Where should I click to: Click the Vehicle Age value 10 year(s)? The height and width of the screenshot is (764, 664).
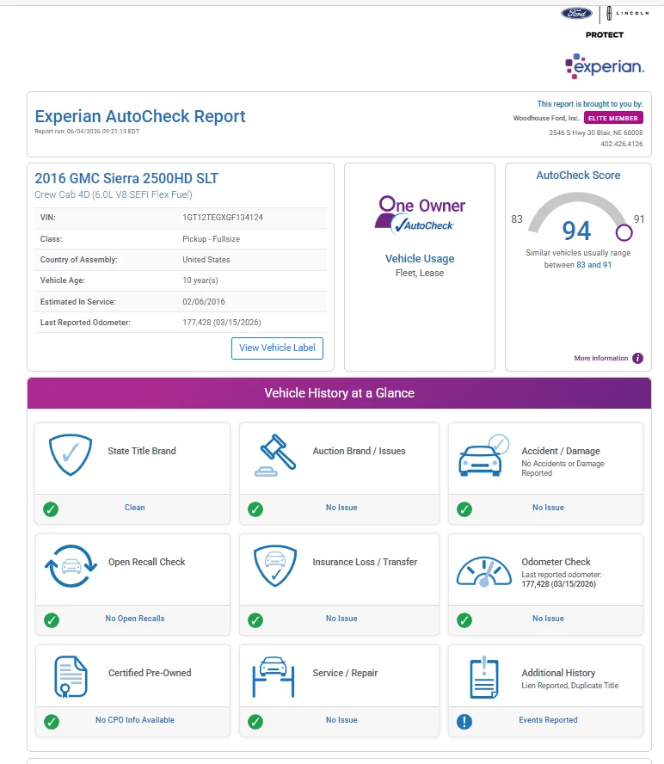click(200, 280)
